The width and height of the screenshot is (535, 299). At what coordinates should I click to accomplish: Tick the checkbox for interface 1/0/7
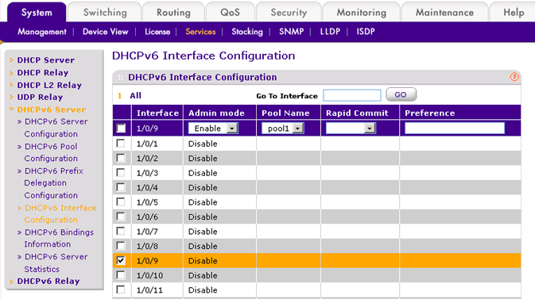pyautogui.click(x=121, y=232)
